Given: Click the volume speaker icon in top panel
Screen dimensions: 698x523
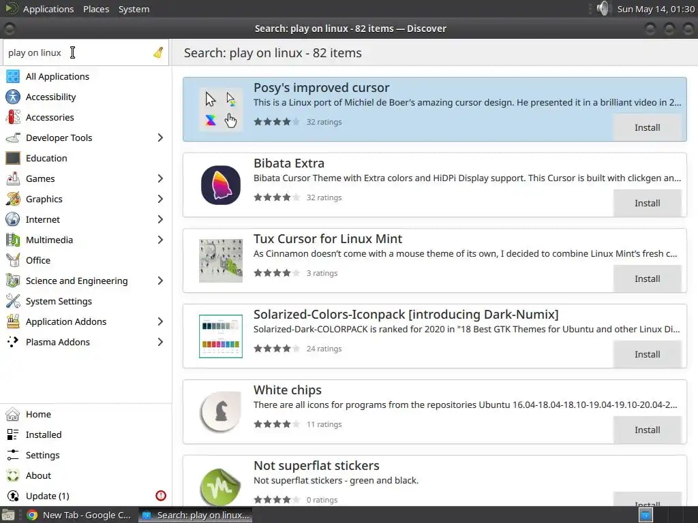Looking at the screenshot, I should point(603,8).
